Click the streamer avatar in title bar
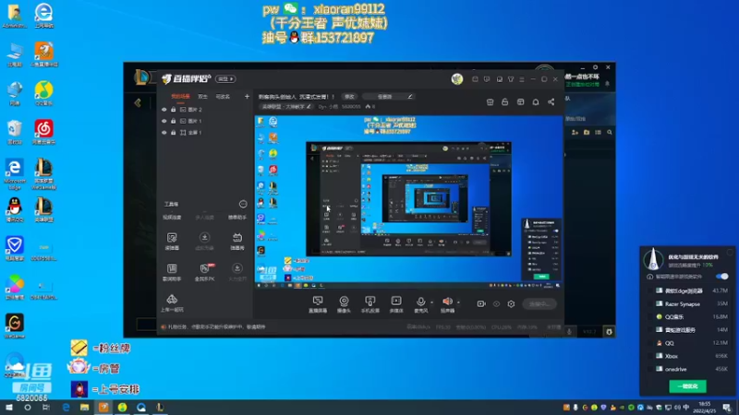739x415 pixels. [456, 79]
